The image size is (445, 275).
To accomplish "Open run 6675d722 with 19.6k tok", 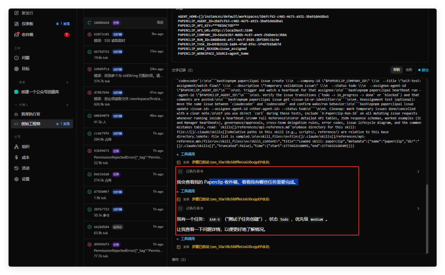I will pos(125,55).
